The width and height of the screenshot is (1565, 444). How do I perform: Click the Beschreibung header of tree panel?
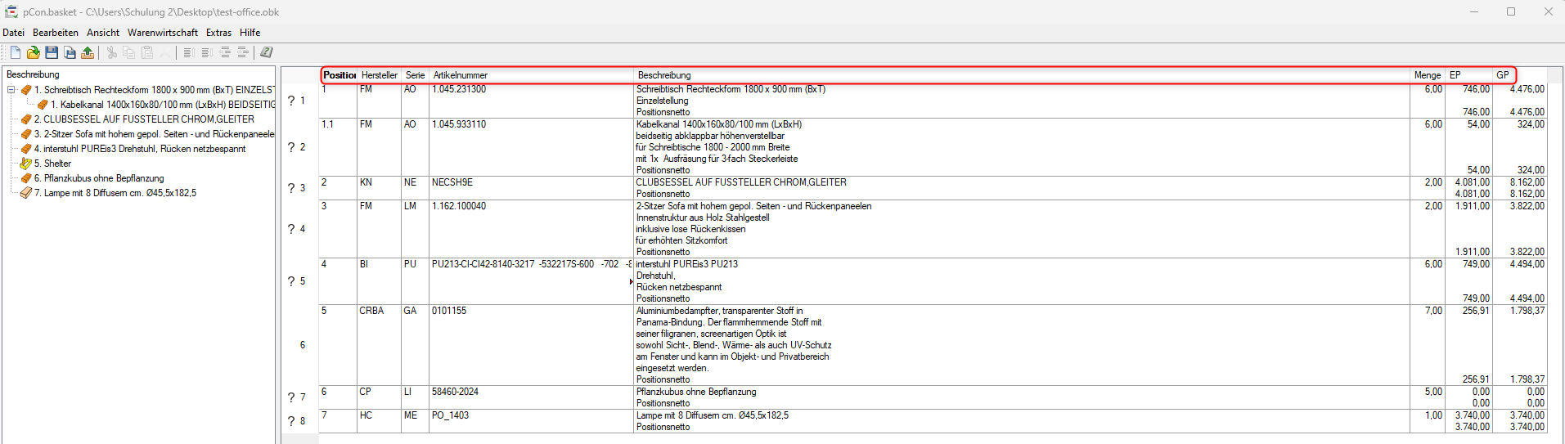pyautogui.click(x=33, y=74)
